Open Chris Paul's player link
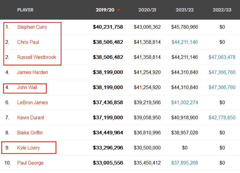 [x=28, y=42]
